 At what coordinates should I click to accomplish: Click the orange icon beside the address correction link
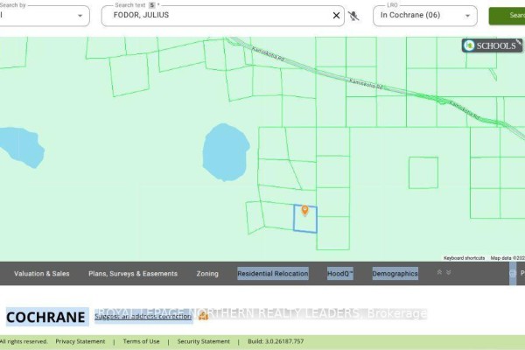click(203, 316)
